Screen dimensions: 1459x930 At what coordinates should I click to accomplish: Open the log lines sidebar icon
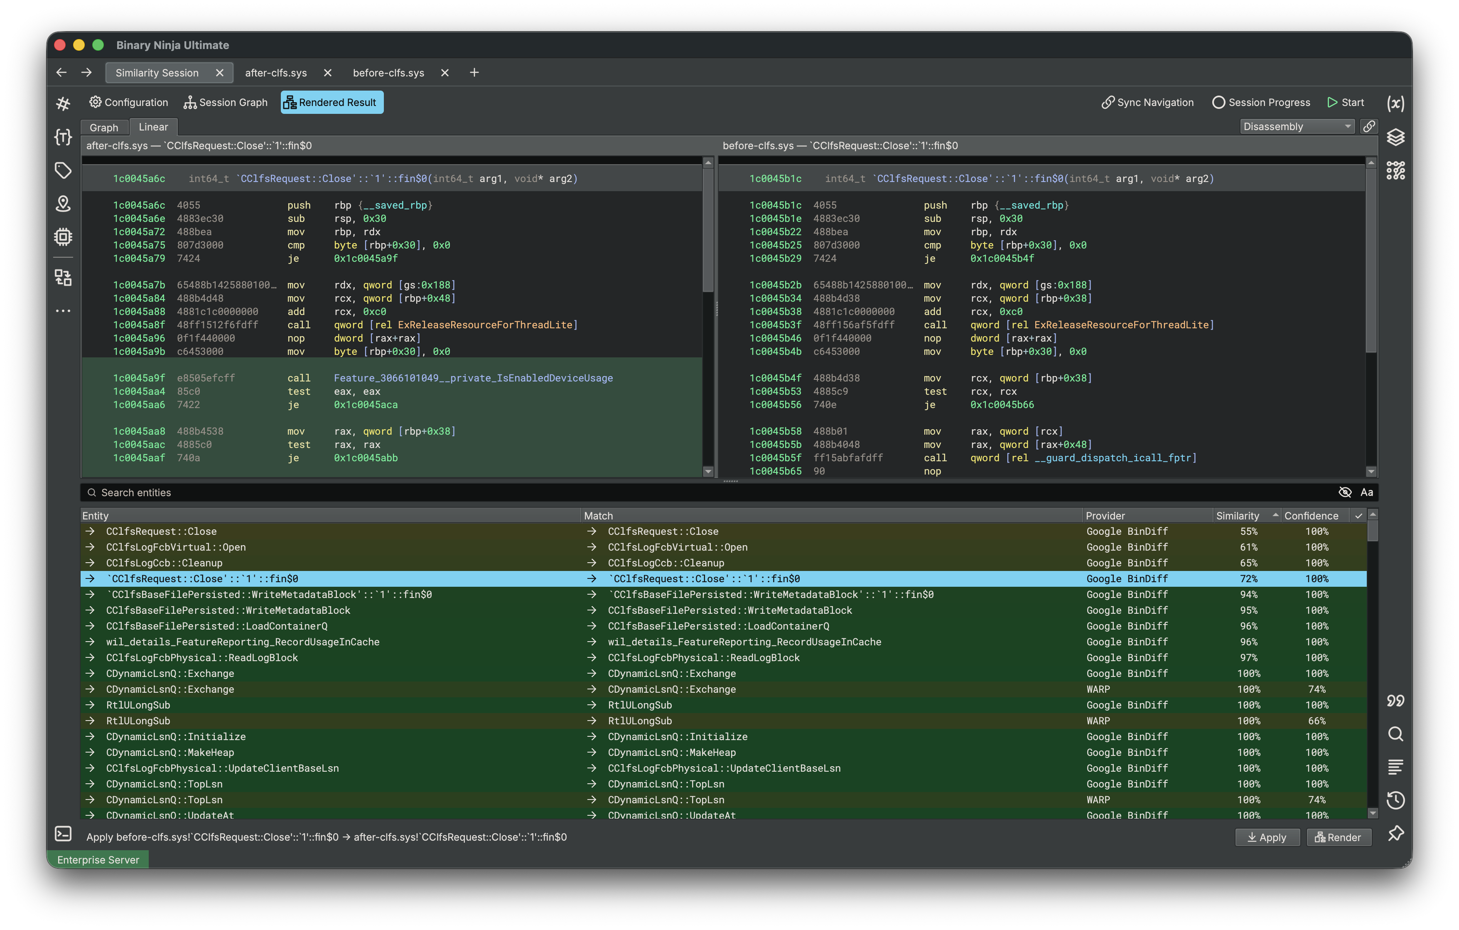[x=1395, y=768]
